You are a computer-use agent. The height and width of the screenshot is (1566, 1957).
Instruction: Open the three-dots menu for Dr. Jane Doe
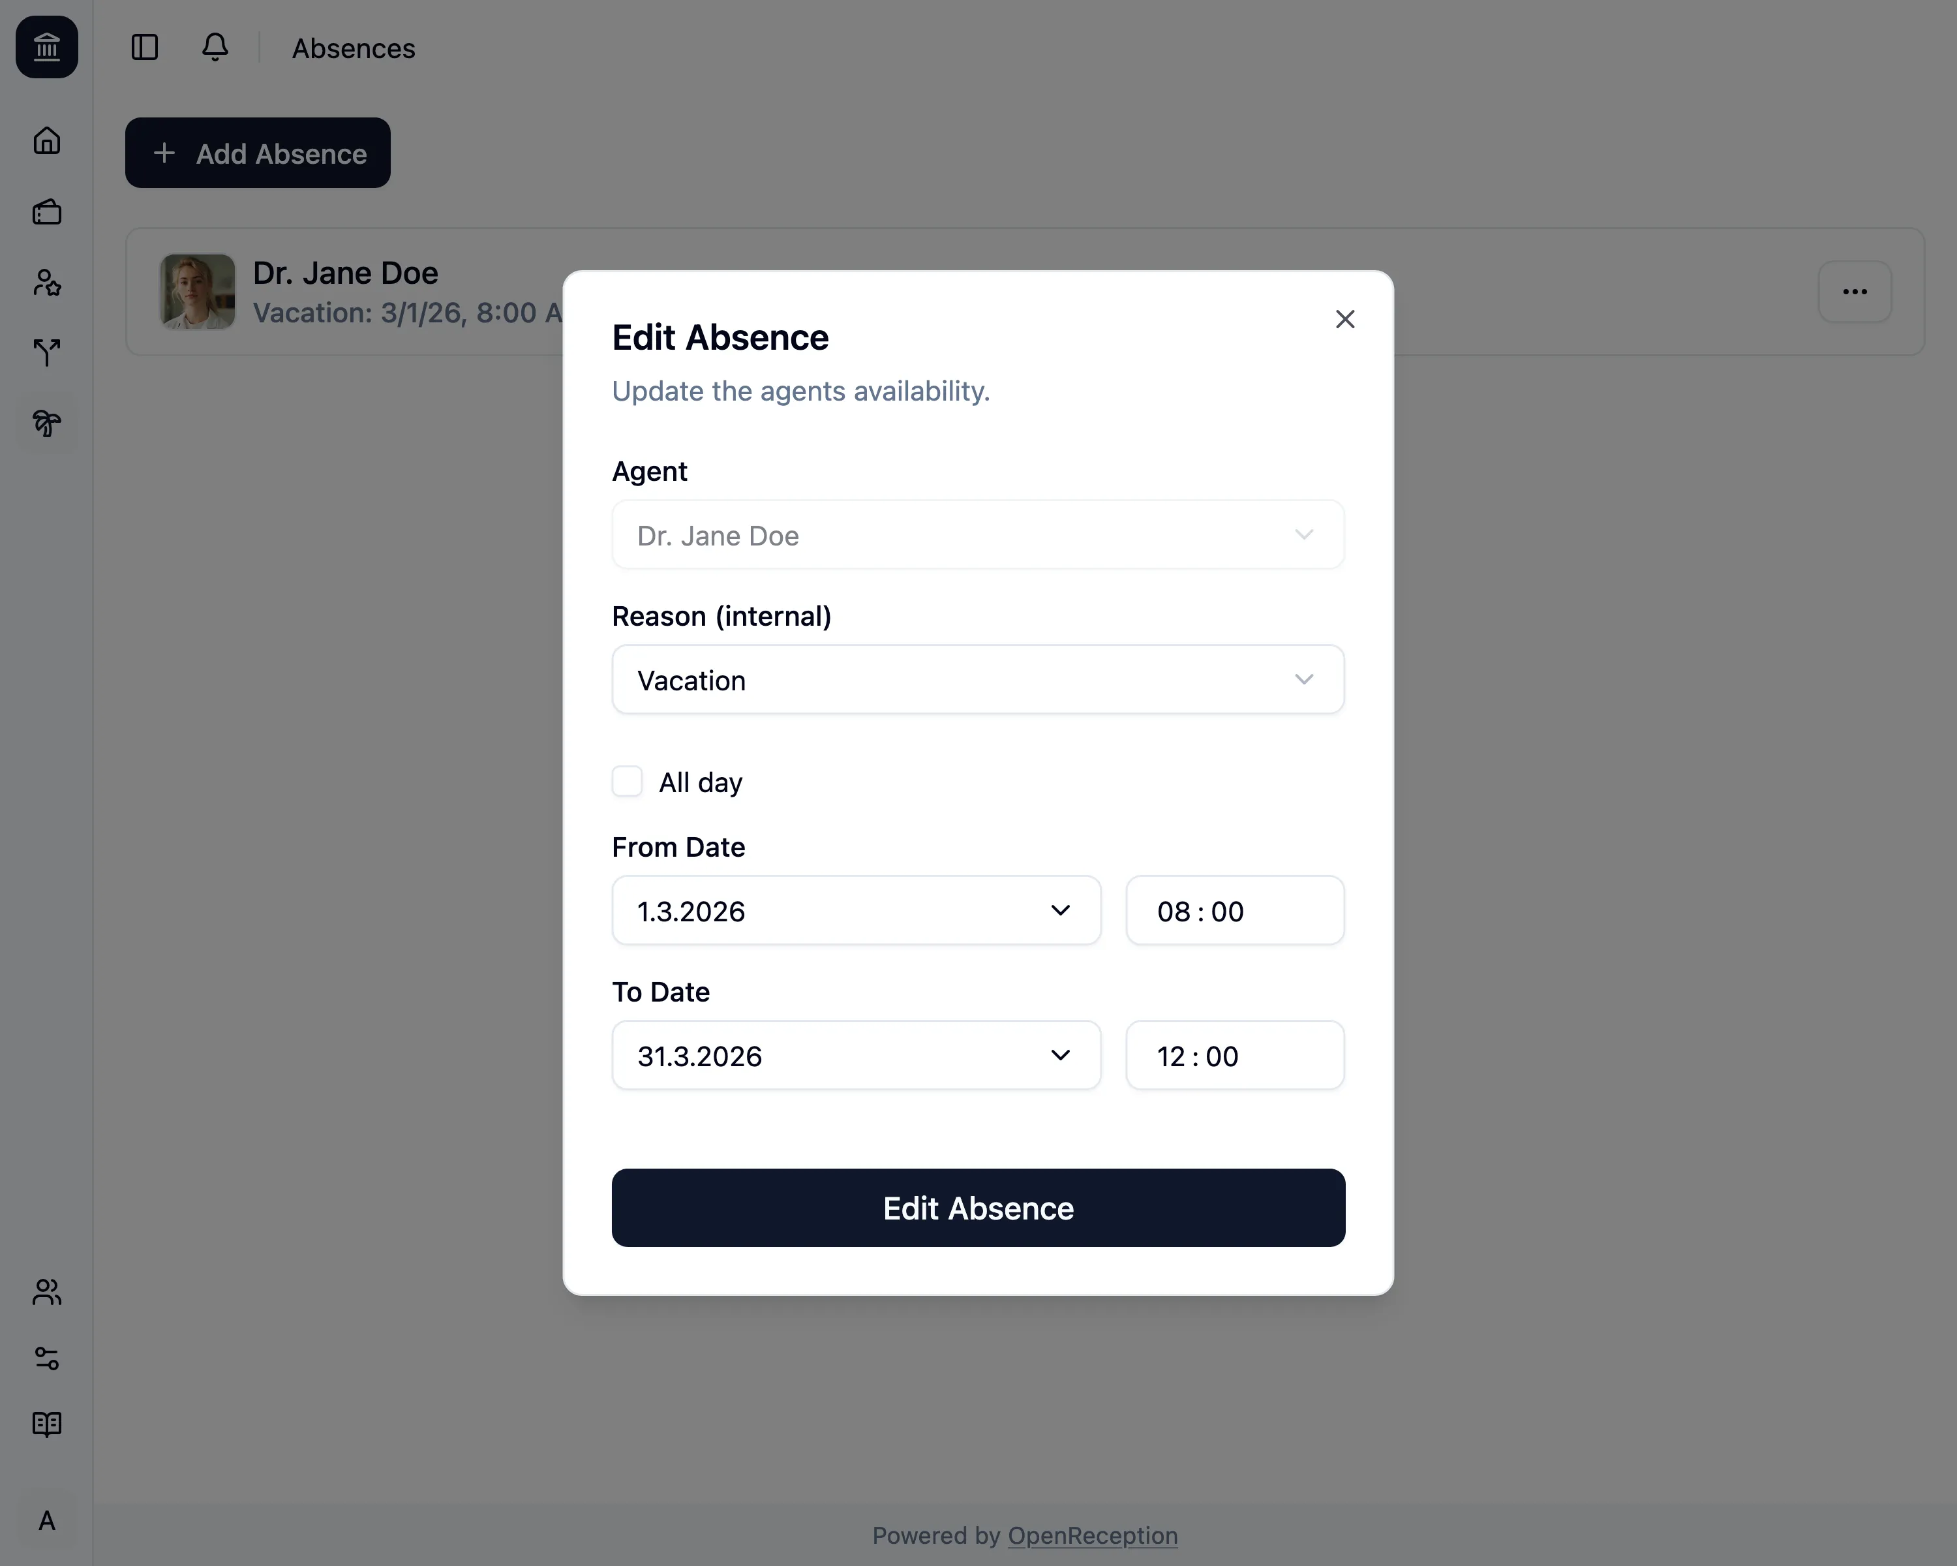[x=1855, y=292]
